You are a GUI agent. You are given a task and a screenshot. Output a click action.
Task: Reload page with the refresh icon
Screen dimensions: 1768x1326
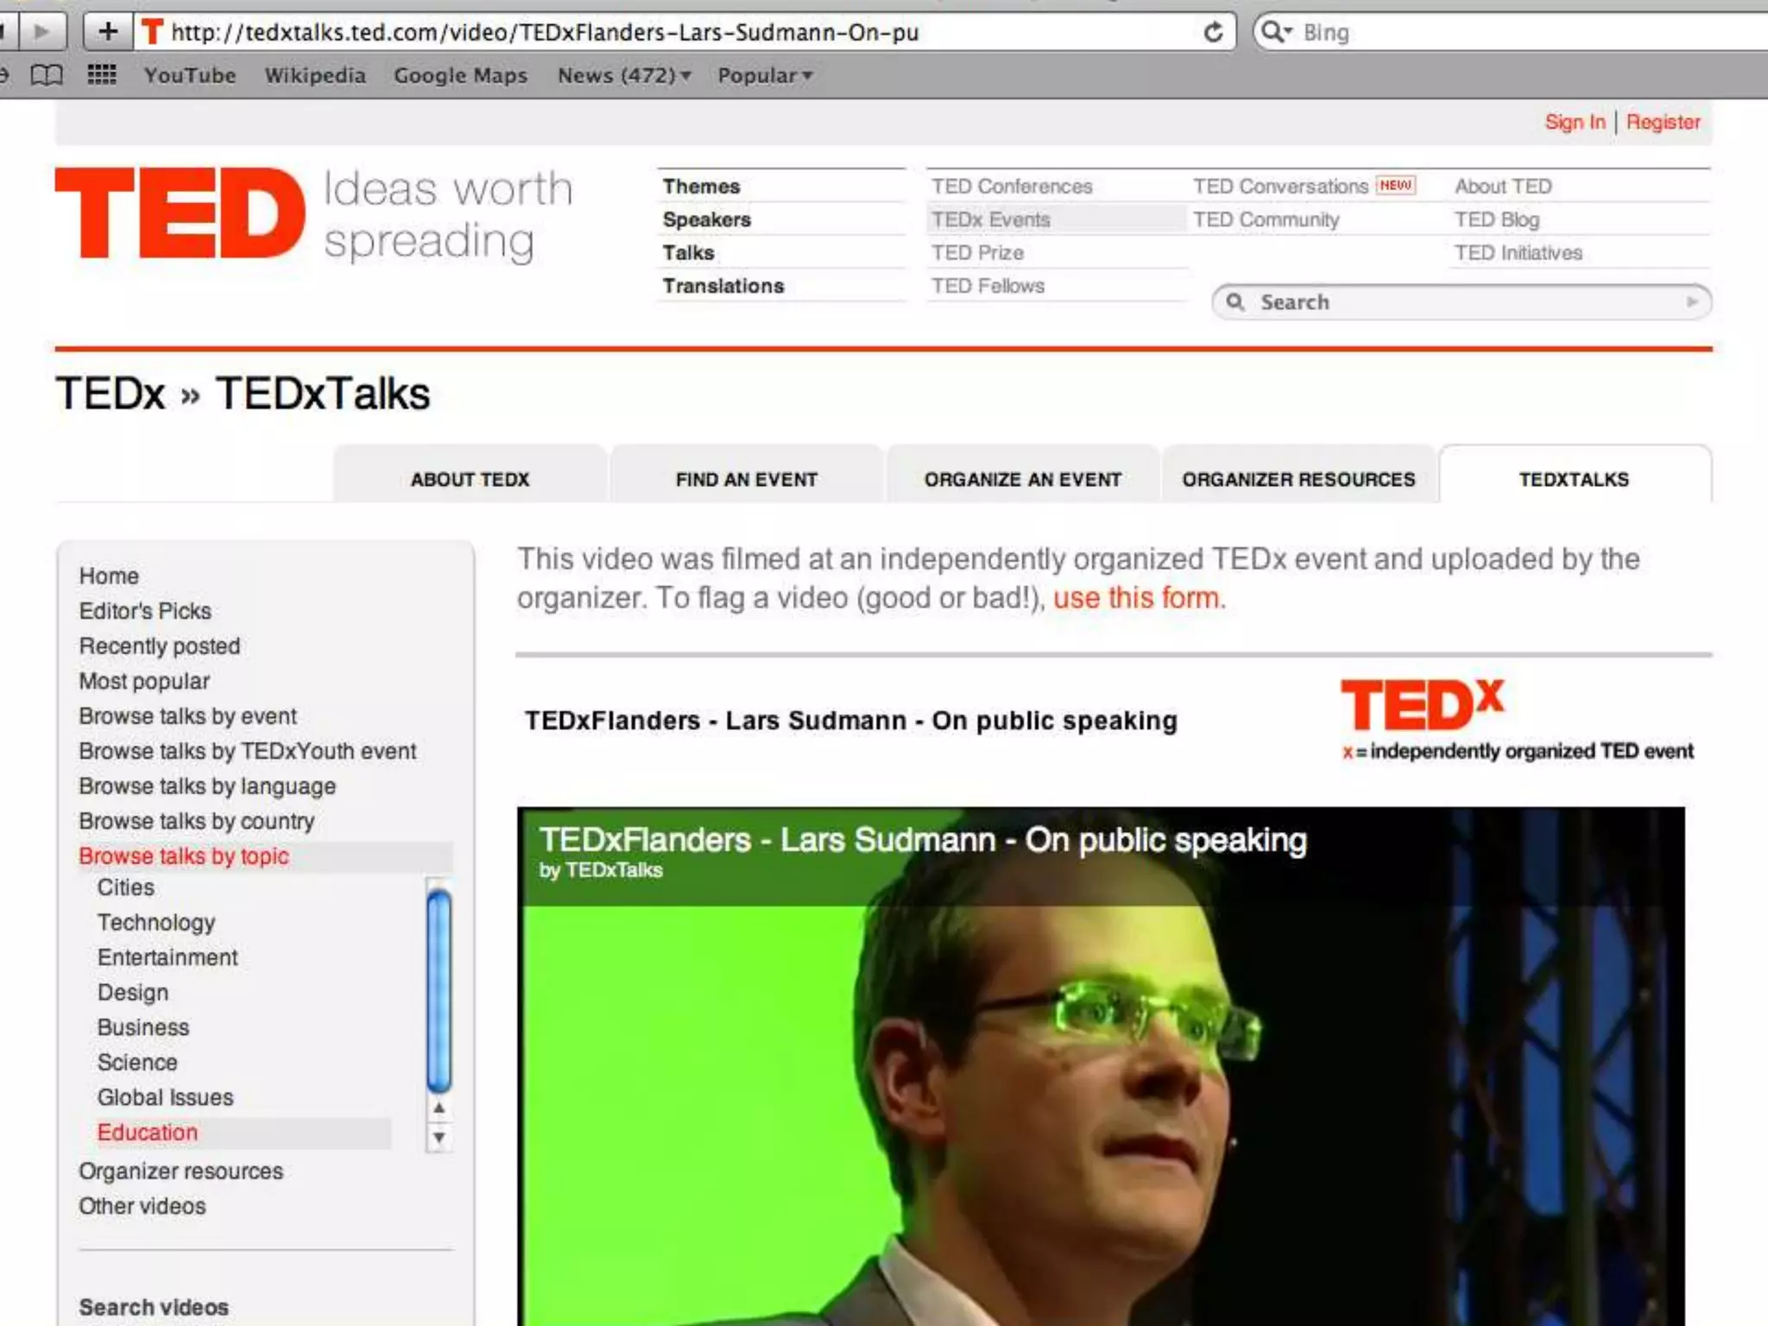click(1213, 33)
